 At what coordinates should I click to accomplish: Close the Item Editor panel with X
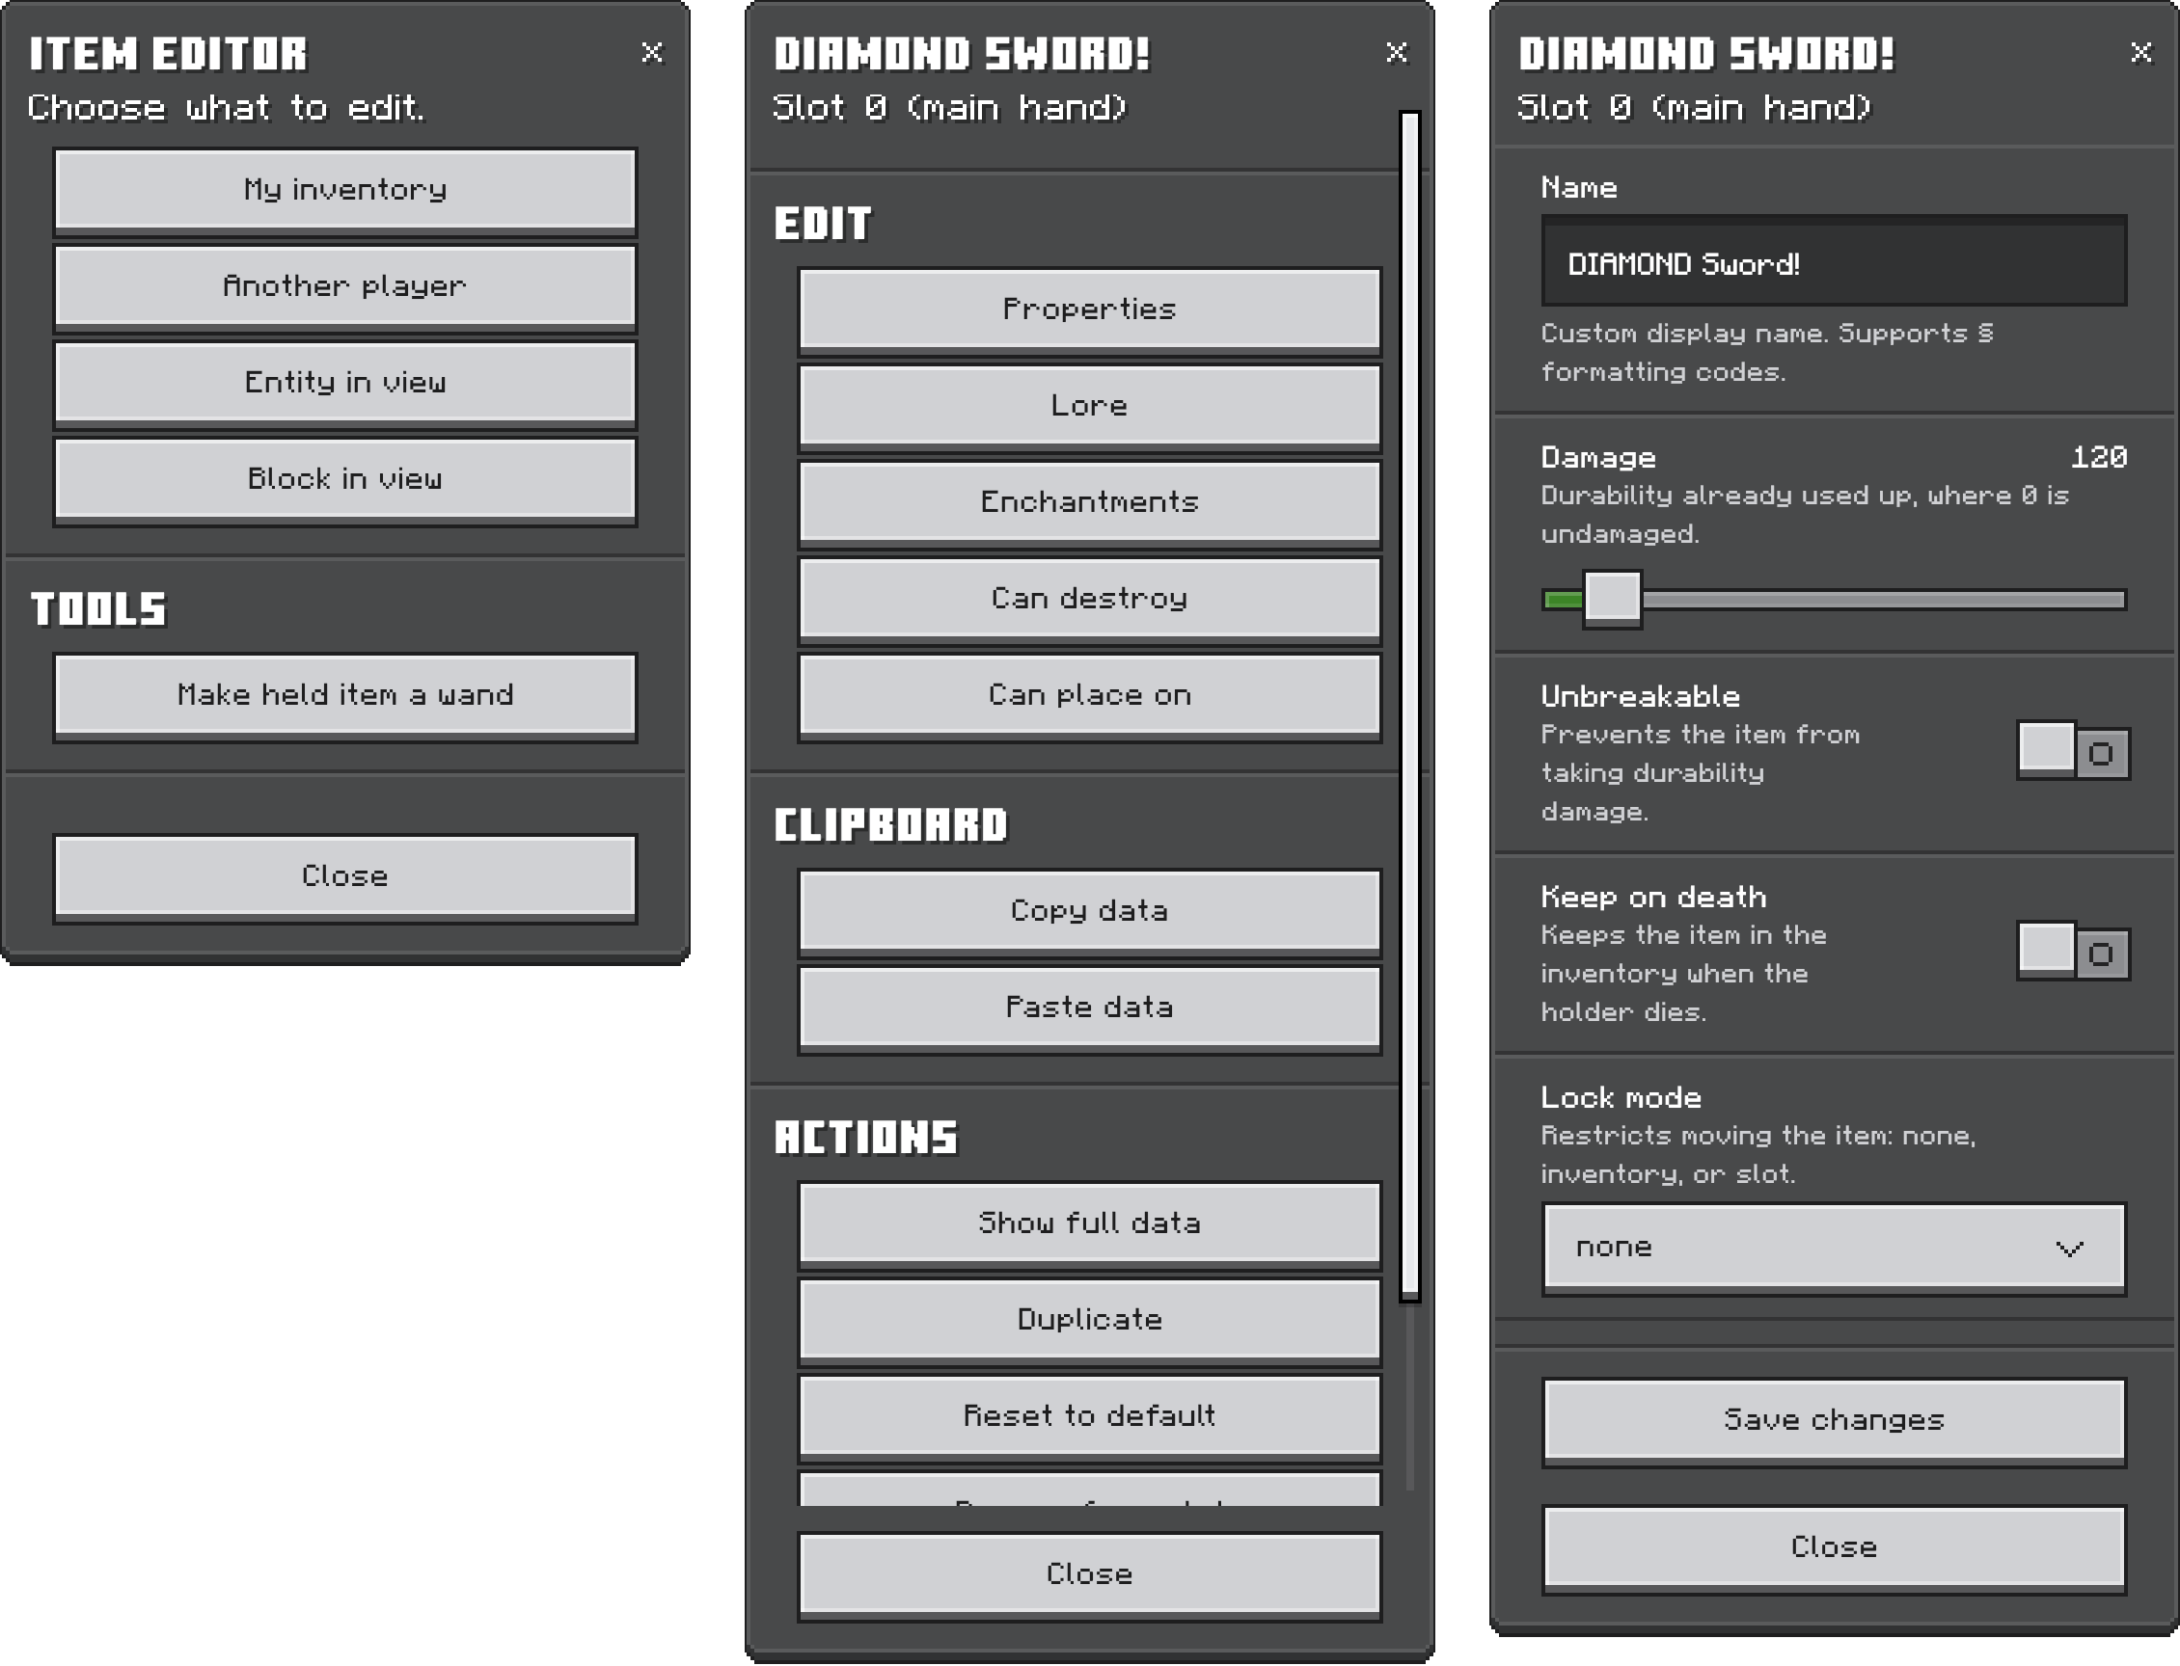[651, 53]
